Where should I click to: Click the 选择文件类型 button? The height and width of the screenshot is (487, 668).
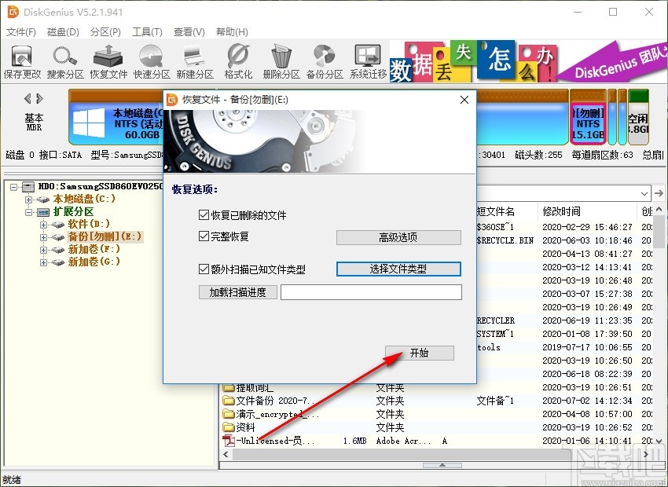click(x=398, y=269)
